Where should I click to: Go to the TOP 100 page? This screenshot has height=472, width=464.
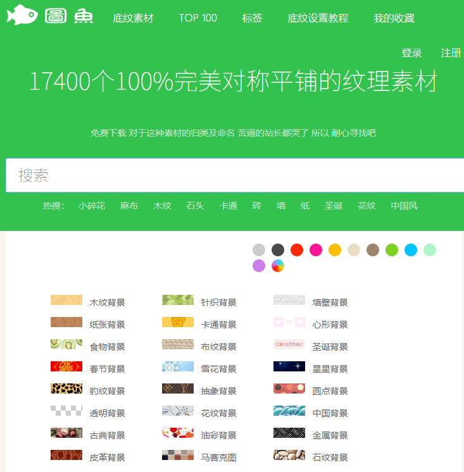(x=198, y=18)
